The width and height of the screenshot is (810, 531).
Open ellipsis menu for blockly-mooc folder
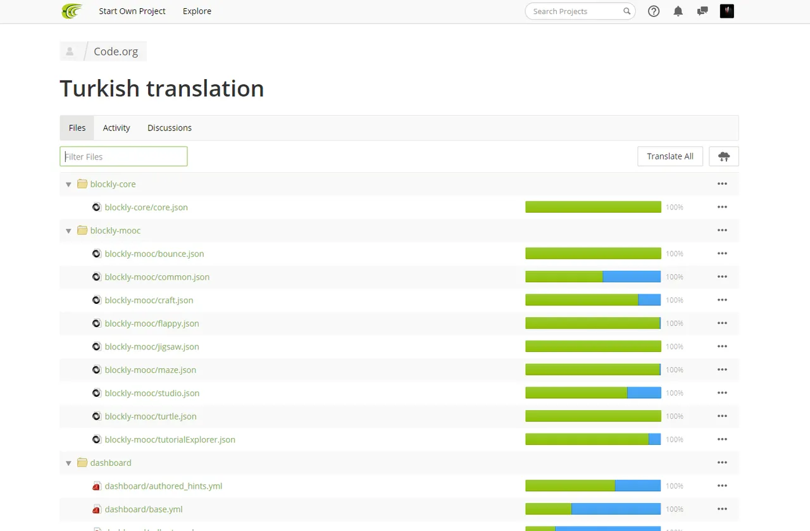coord(722,230)
